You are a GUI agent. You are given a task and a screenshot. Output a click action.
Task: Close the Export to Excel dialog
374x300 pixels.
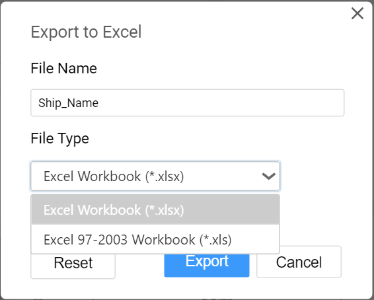pyautogui.click(x=357, y=13)
